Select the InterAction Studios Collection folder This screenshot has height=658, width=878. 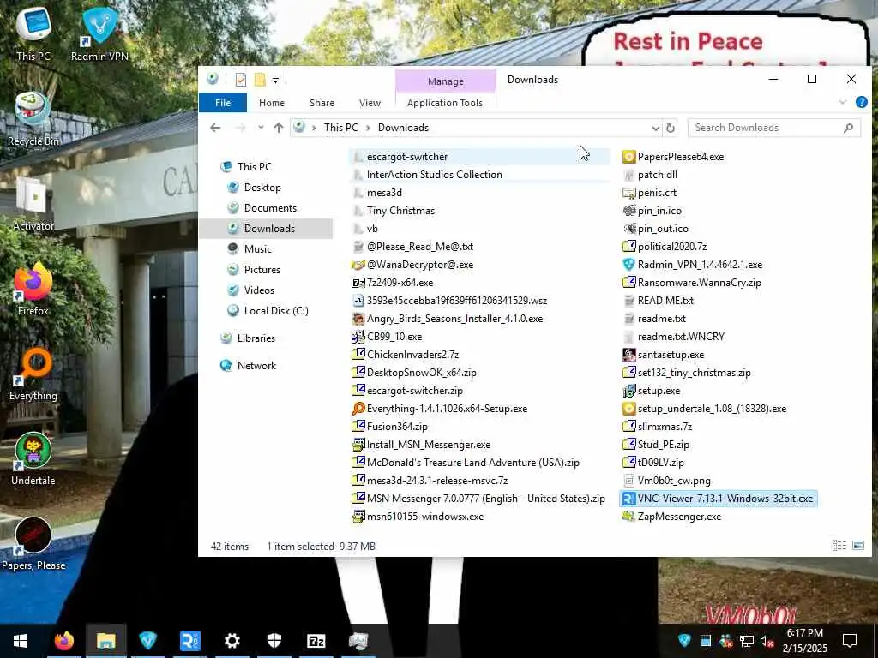pyautogui.click(x=434, y=175)
